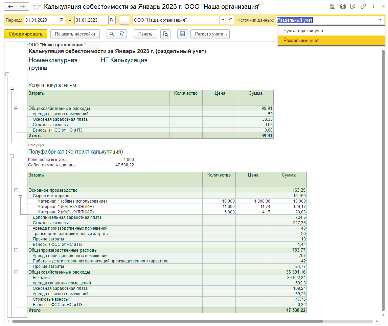Click the find magnifier icon in toolbar
The image size is (388, 326).
point(112,34)
